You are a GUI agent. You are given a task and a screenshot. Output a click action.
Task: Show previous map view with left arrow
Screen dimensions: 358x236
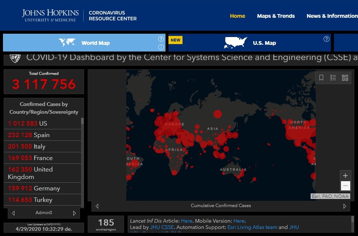[97, 206]
